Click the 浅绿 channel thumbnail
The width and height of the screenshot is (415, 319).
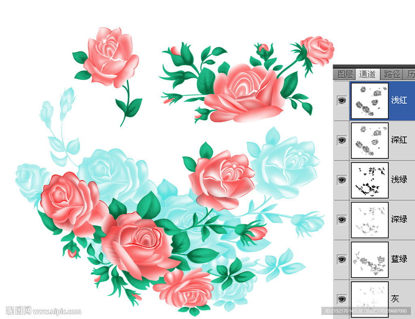tap(369, 180)
